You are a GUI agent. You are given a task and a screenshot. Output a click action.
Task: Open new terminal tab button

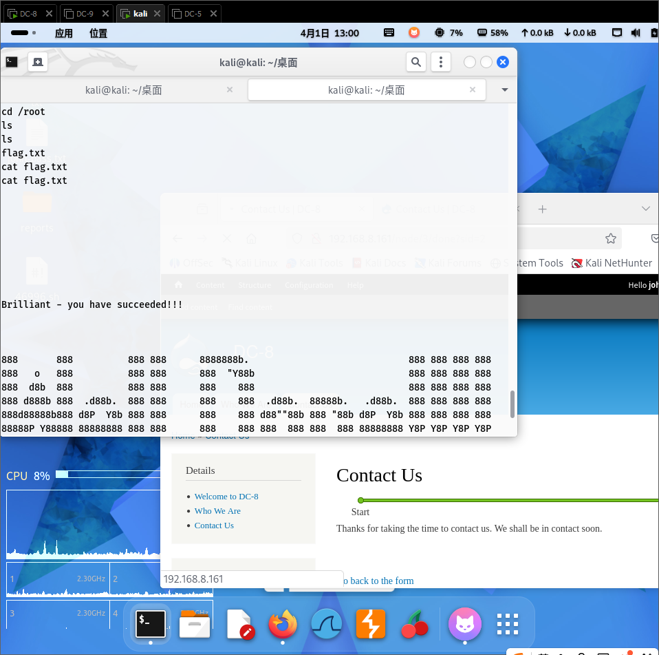click(x=37, y=62)
